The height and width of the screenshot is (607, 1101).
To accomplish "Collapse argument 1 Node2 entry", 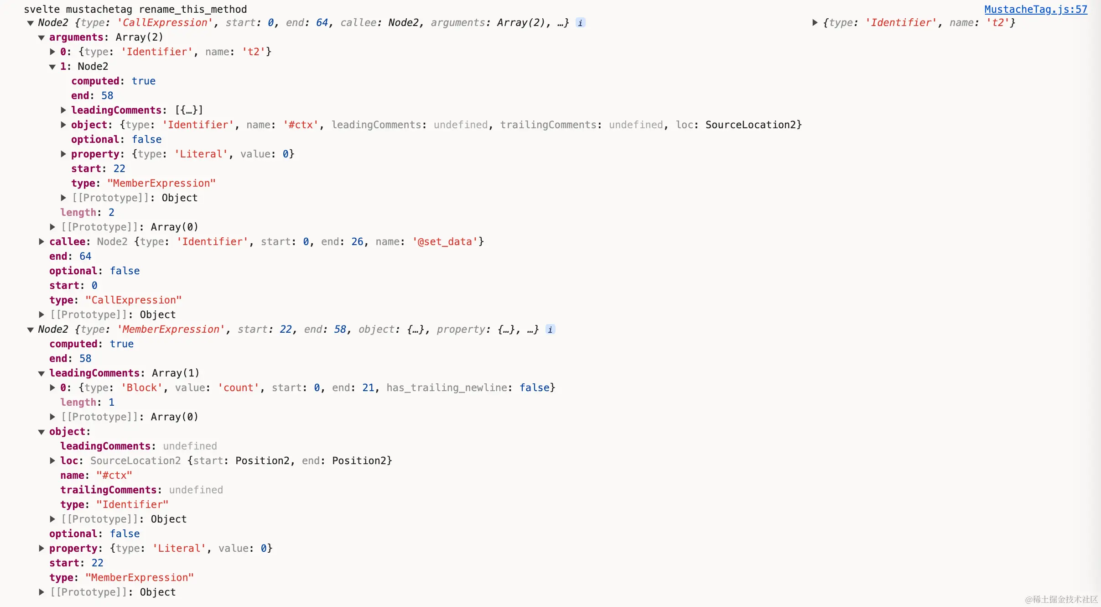I will click(x=52, y=67).
